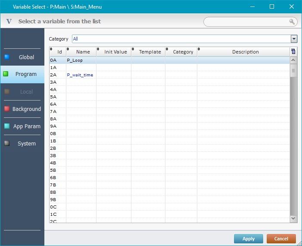Select the P_Loop variable row

coord(75,60)
